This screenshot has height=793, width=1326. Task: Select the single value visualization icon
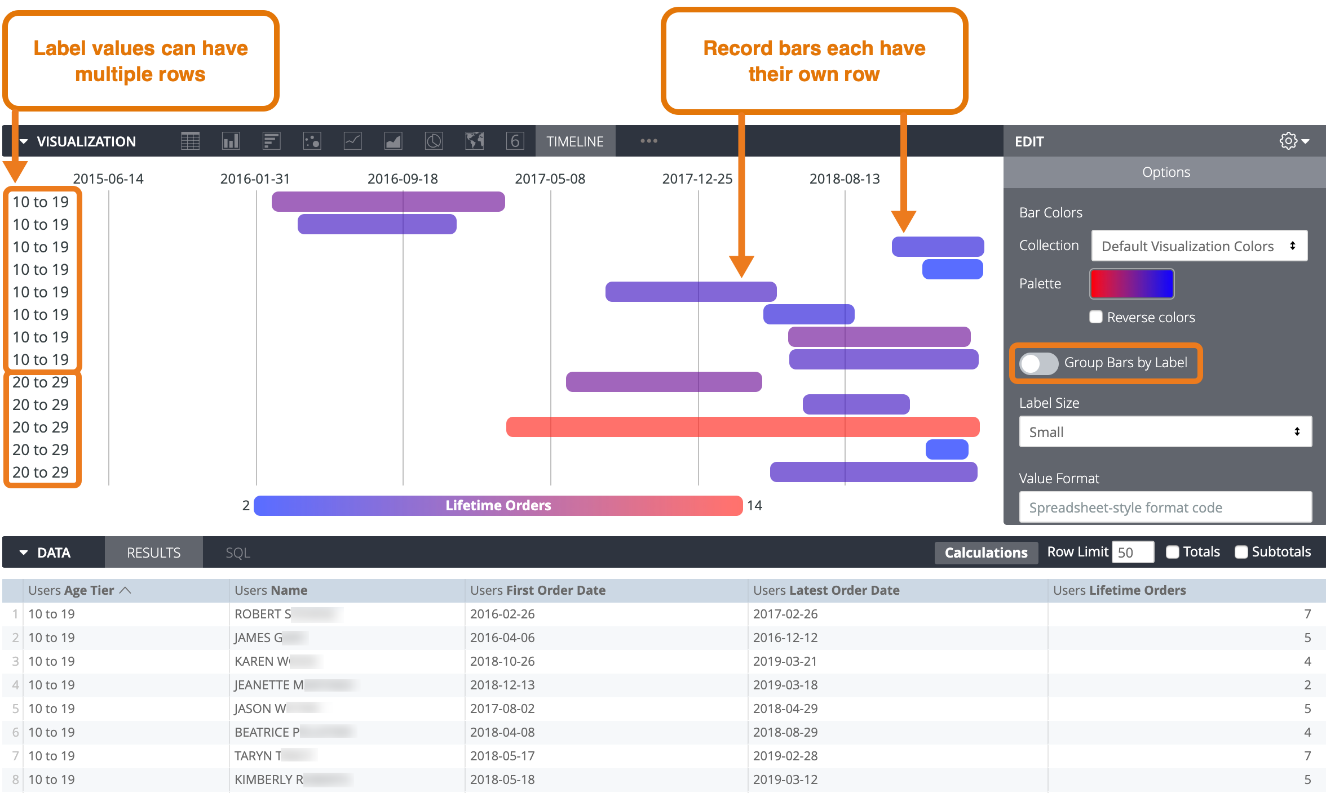pyautogui.click(x=515, y=141)
